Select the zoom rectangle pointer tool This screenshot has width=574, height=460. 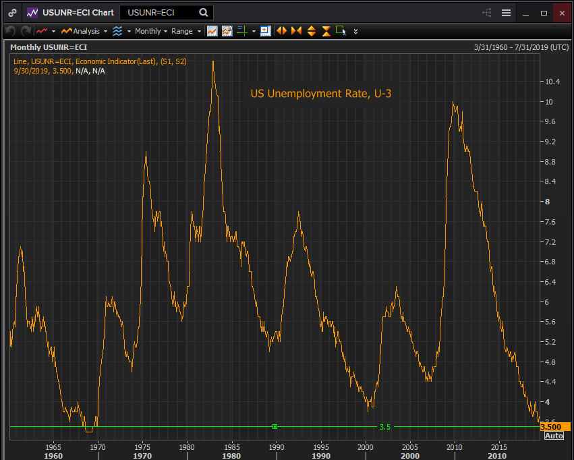[341, 31]
